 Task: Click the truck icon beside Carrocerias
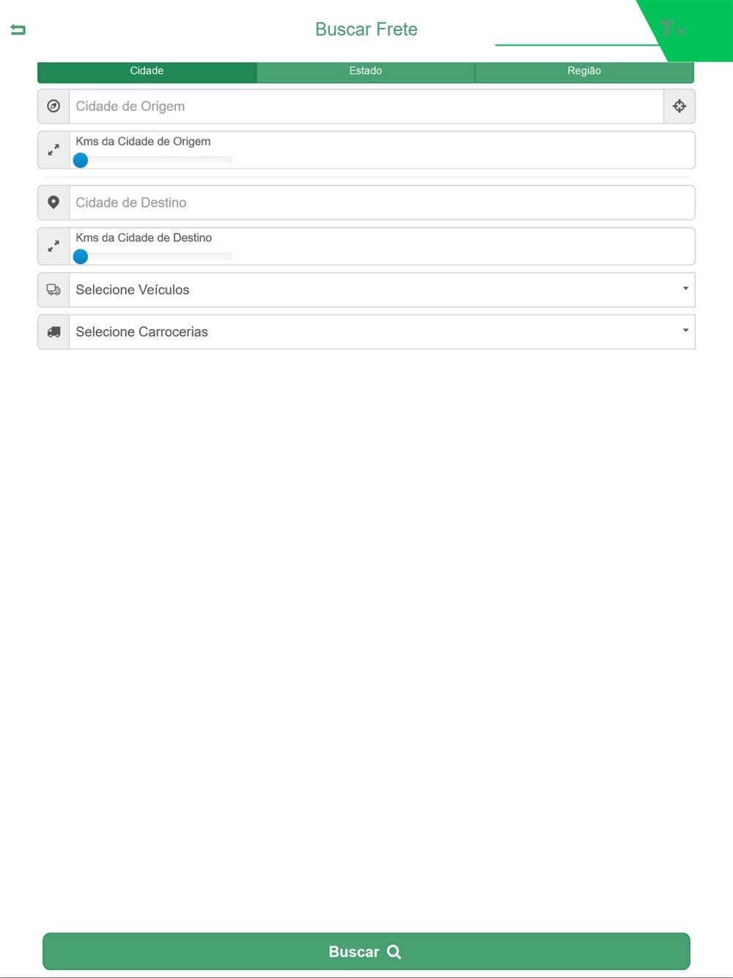click(54, 332)
